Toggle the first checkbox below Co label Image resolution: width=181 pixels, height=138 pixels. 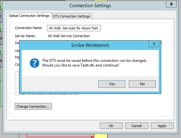(x=17, y=74)
